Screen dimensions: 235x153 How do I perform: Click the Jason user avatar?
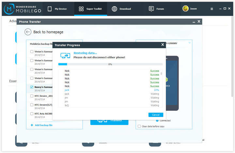click(185, 8)
